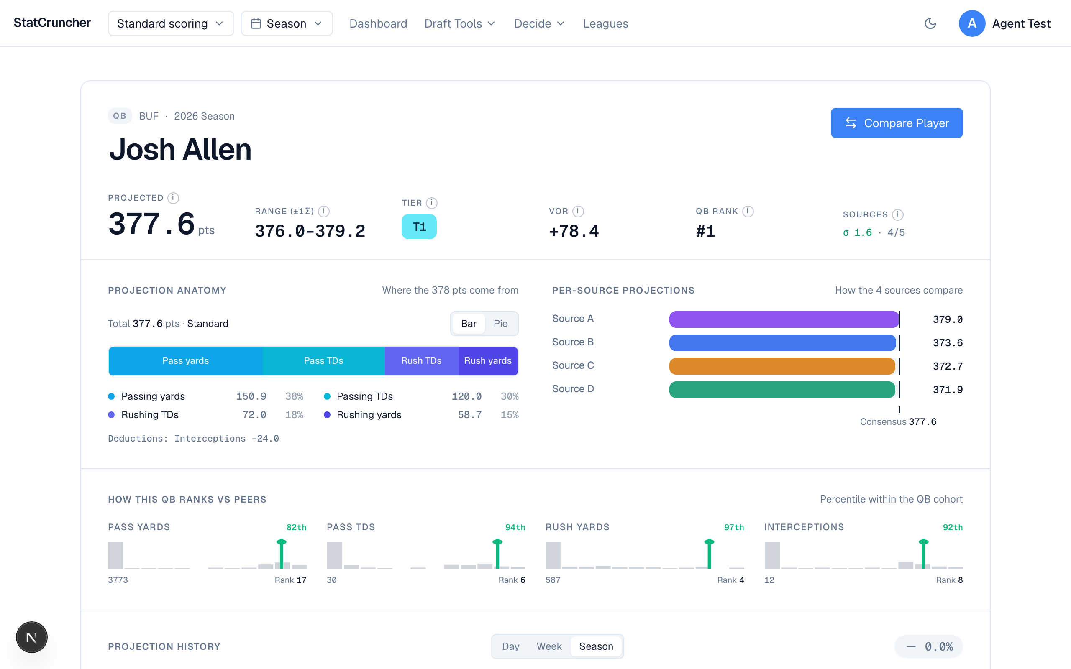The image size is (1071, 669).
Task: Expand the Draft Tools menu
Action: 460,23
